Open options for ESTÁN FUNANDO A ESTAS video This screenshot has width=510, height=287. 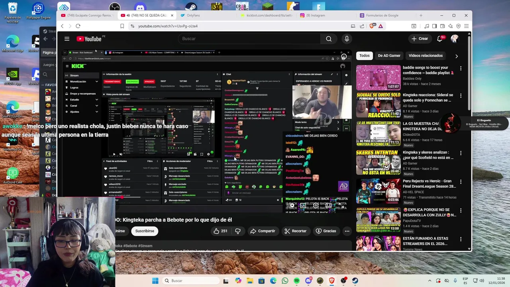coord(461,240)
